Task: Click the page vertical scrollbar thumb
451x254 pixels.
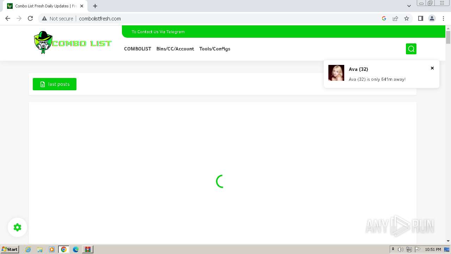Action: click(448, 37)
